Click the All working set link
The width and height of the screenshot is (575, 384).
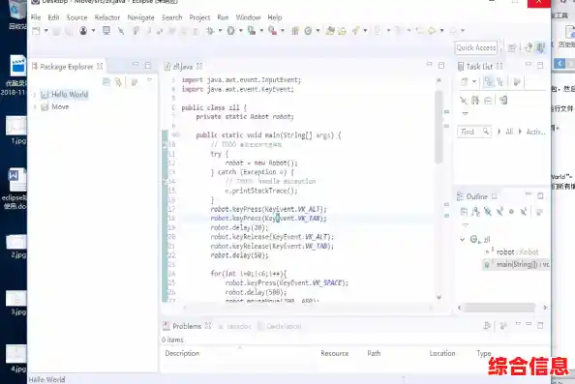click(x=509, y=132)
